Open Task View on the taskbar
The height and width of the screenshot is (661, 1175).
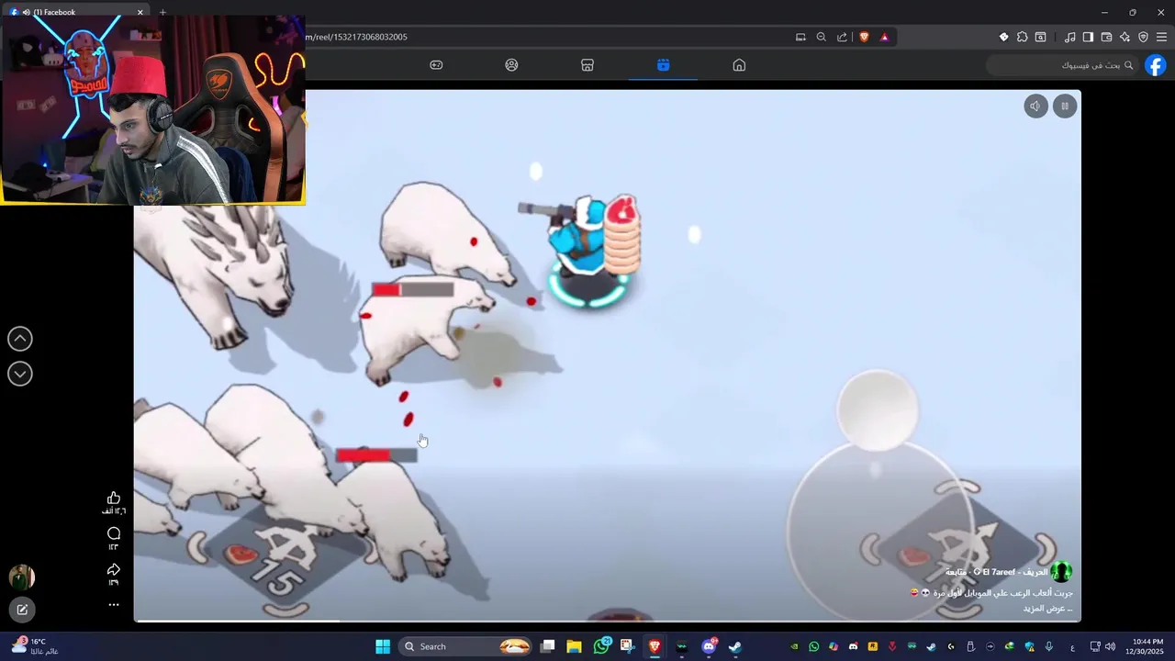(x=548, y=646)
